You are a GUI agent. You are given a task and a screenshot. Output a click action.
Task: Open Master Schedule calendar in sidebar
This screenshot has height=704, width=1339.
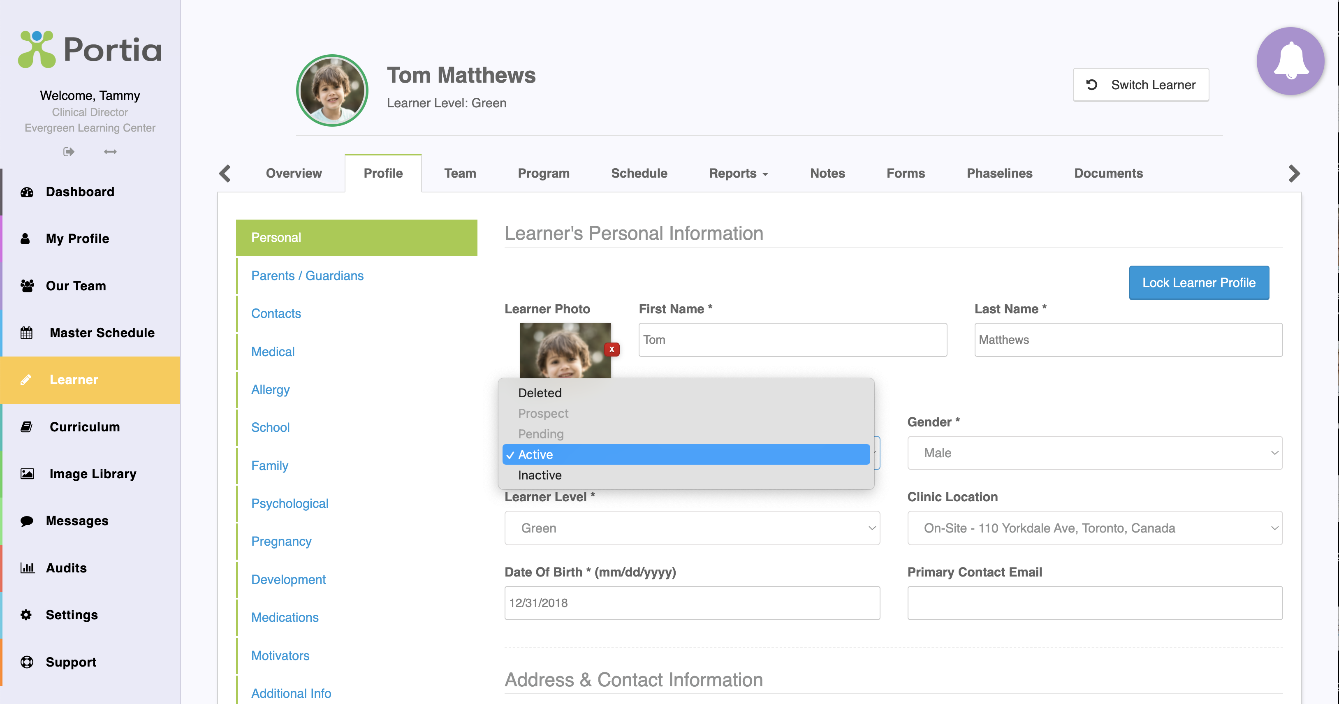click(x=102, y=333)
